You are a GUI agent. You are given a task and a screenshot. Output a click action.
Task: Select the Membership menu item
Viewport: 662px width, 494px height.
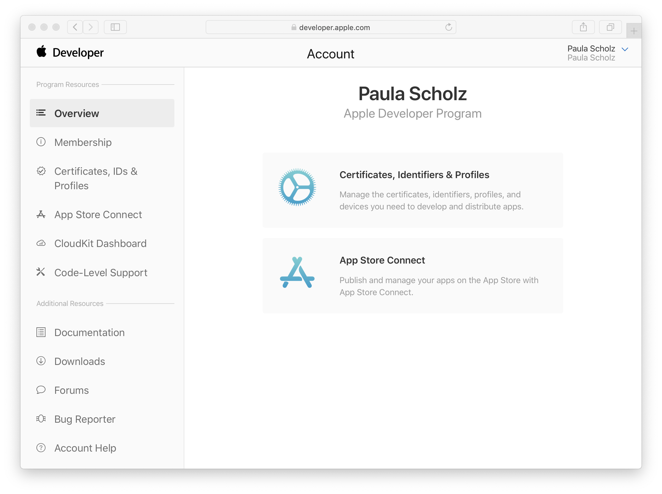(83, 142)
